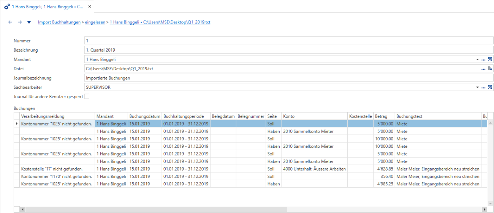This screenshot has height=213, width=494.
Task: Click the Mandant field value '1 Hans Binggeli'
Action: (101, 60)
